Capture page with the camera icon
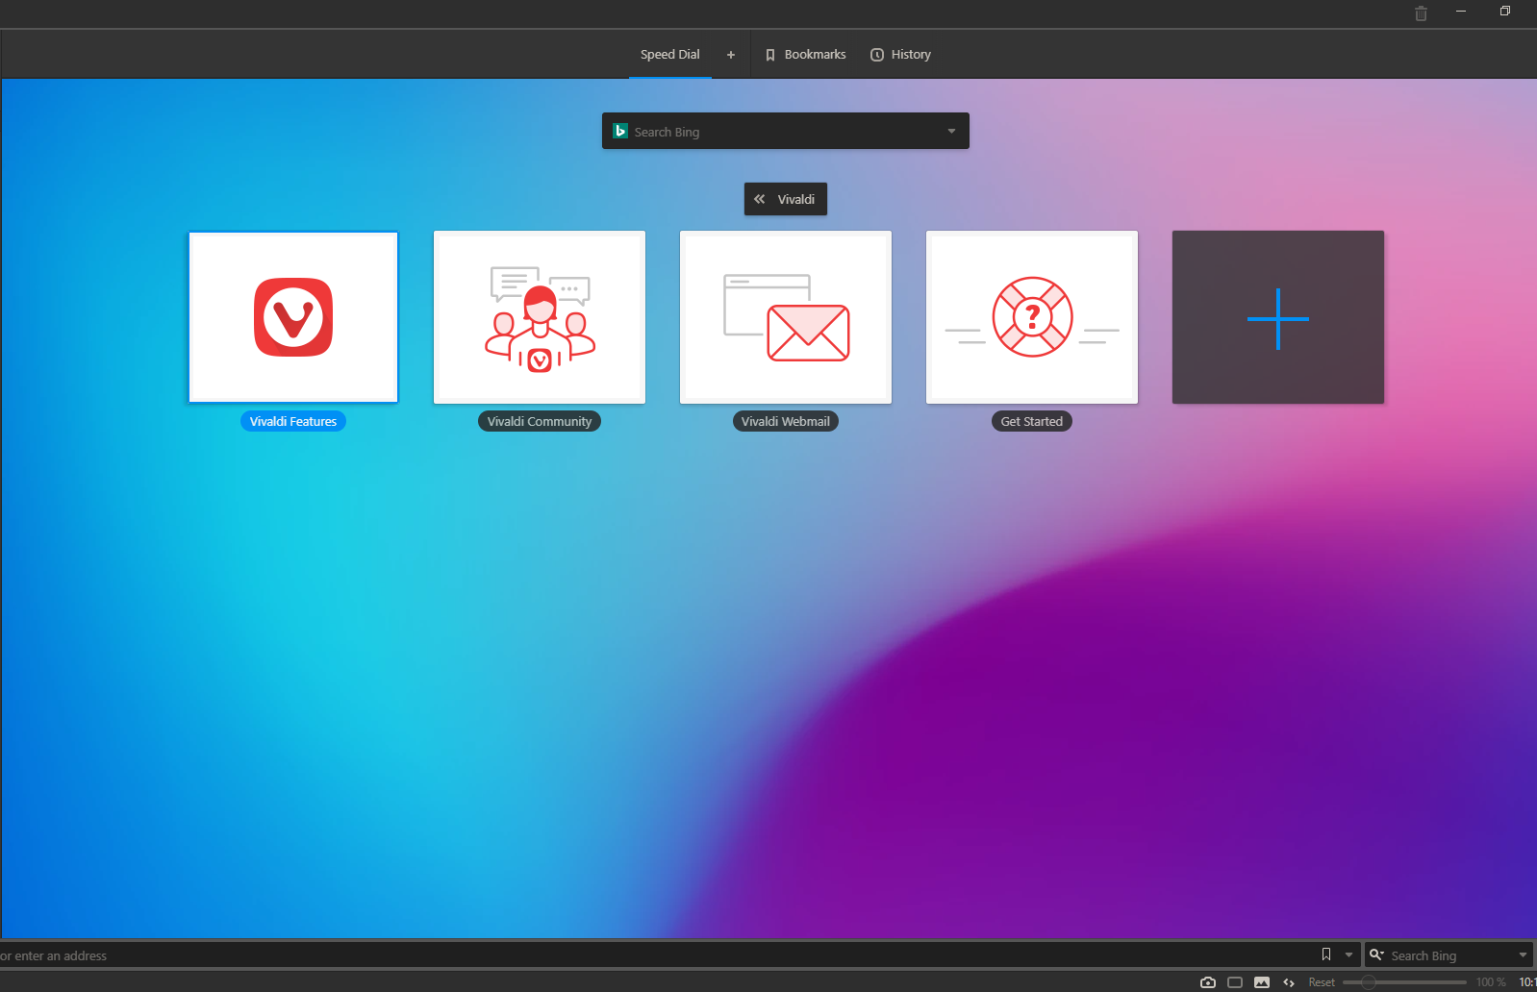 [1208, 982]
